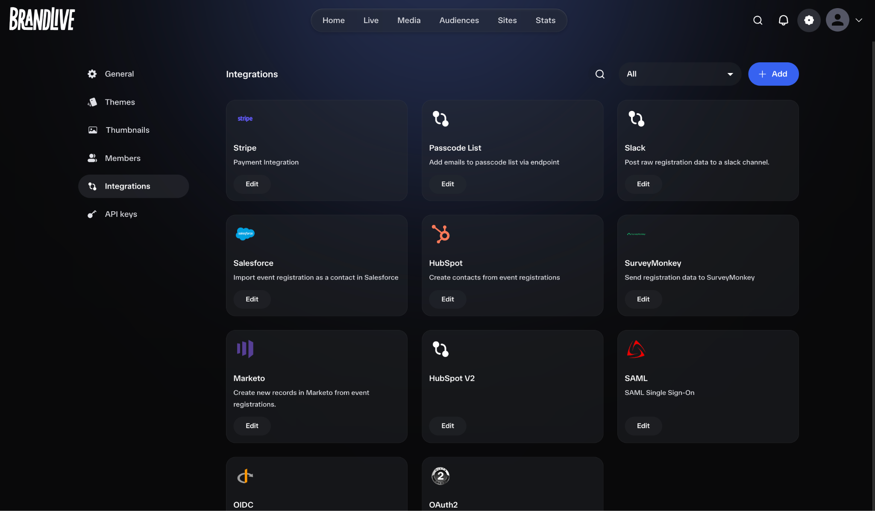The width and height of the screenshot is (875, 511).
Task: Click the OIDC logo icon
Action: click(245, 476)
